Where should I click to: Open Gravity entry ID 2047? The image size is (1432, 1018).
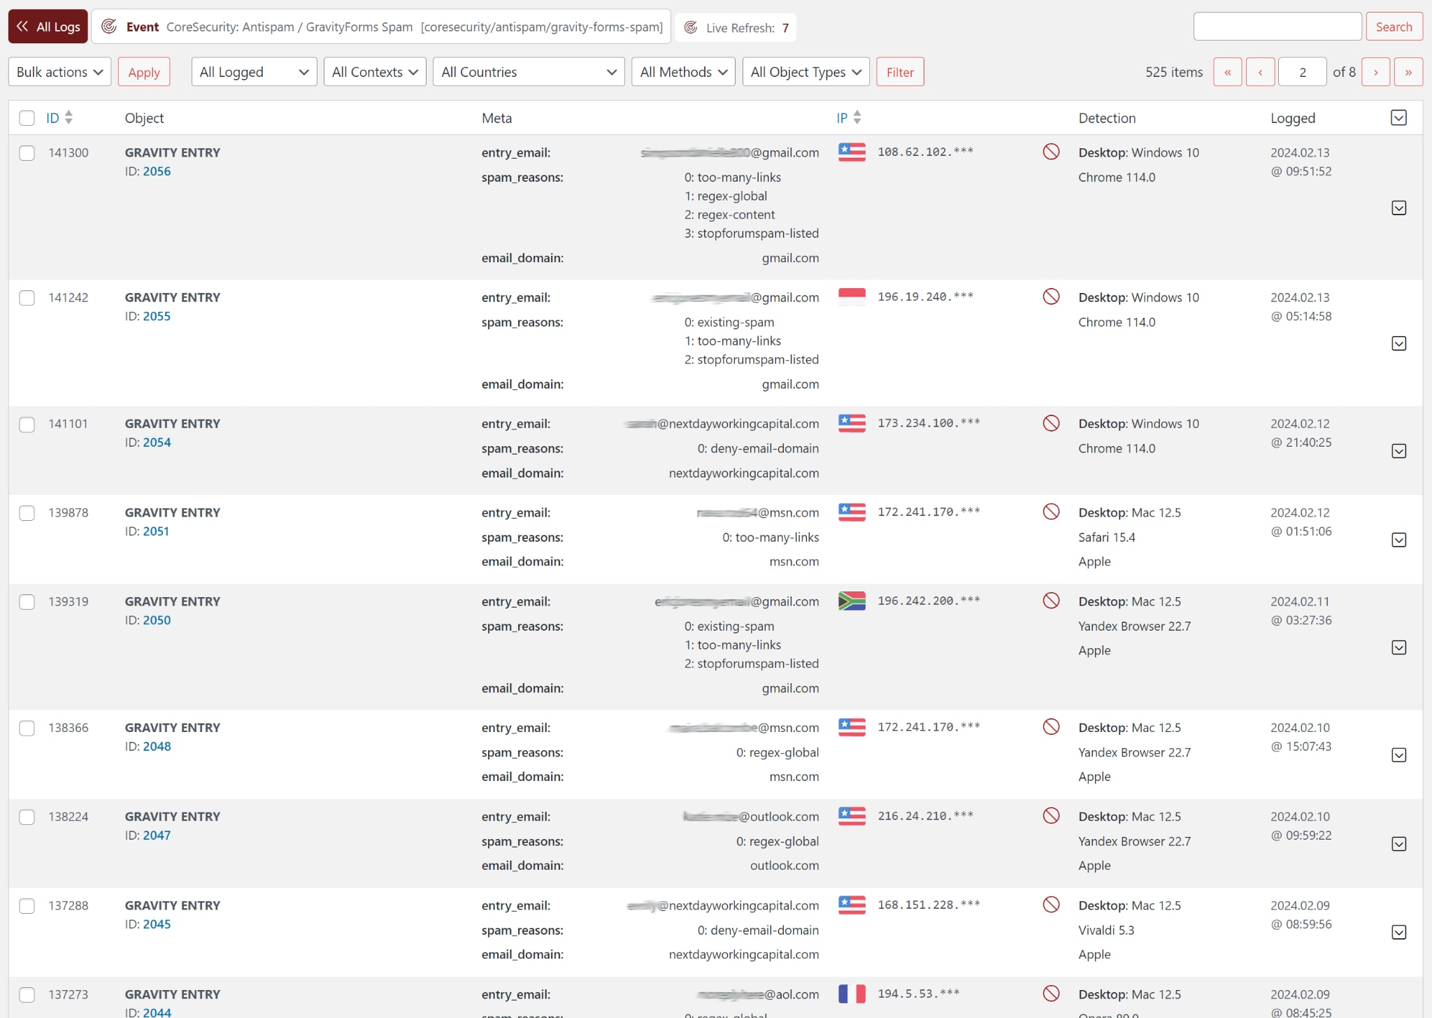[157, 836]
